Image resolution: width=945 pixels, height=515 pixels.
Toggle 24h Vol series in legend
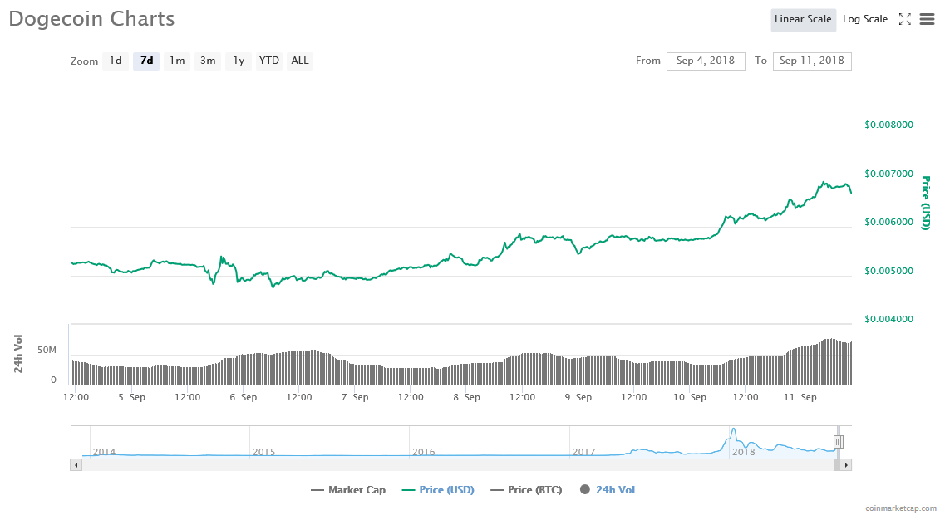tap(608, 490)
